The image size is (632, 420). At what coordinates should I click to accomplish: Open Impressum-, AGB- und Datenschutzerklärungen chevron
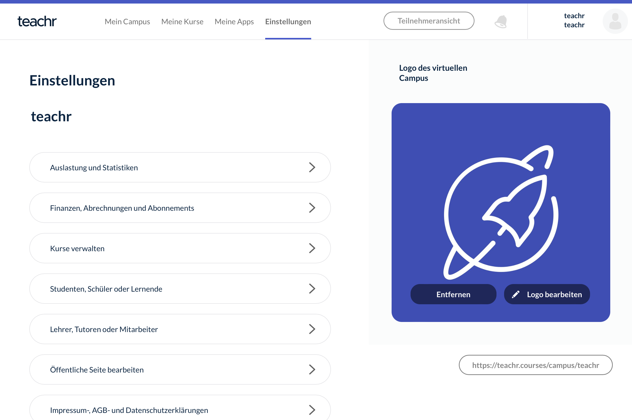coord(312,410)
